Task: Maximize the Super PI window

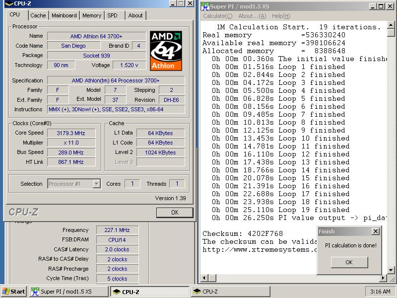Action: [x=381, y=6]
